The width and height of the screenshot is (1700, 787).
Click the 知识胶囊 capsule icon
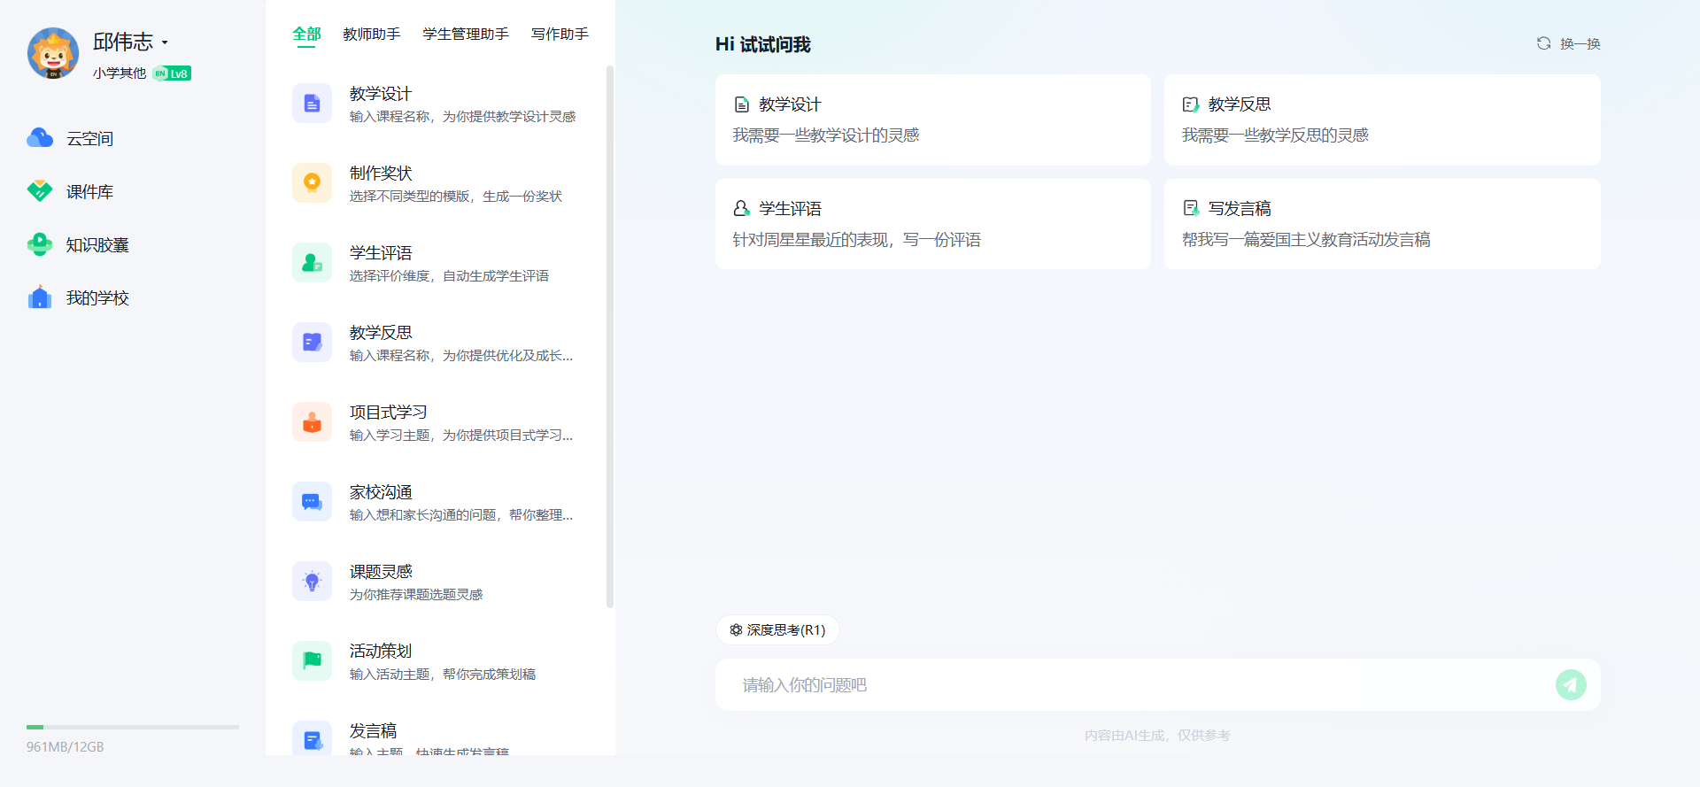(x=40, y=244)
